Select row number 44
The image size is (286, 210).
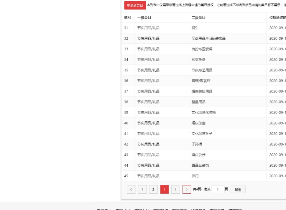(126, 165)
